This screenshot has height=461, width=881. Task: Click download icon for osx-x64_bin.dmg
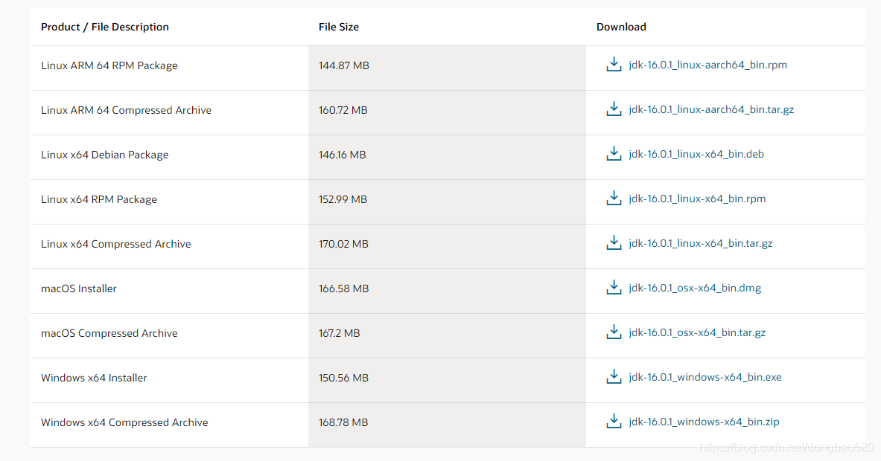click(x=614, y=287)
